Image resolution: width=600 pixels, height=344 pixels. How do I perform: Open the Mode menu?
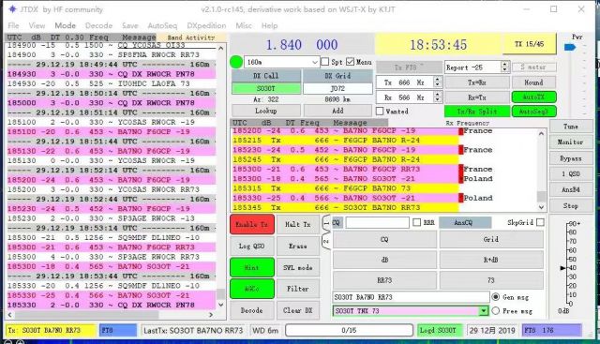65,25
